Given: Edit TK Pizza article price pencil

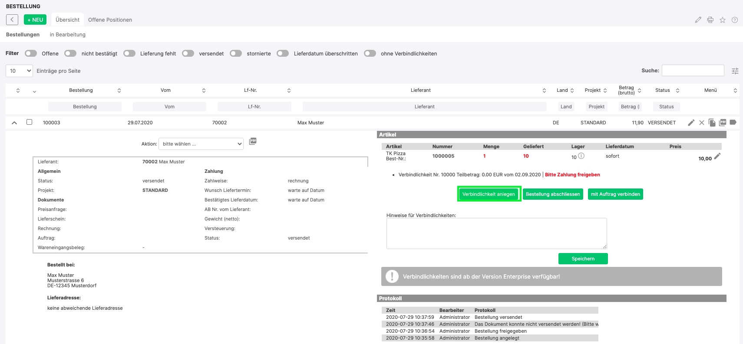Looking at the screenshot, I should [717, 156].
